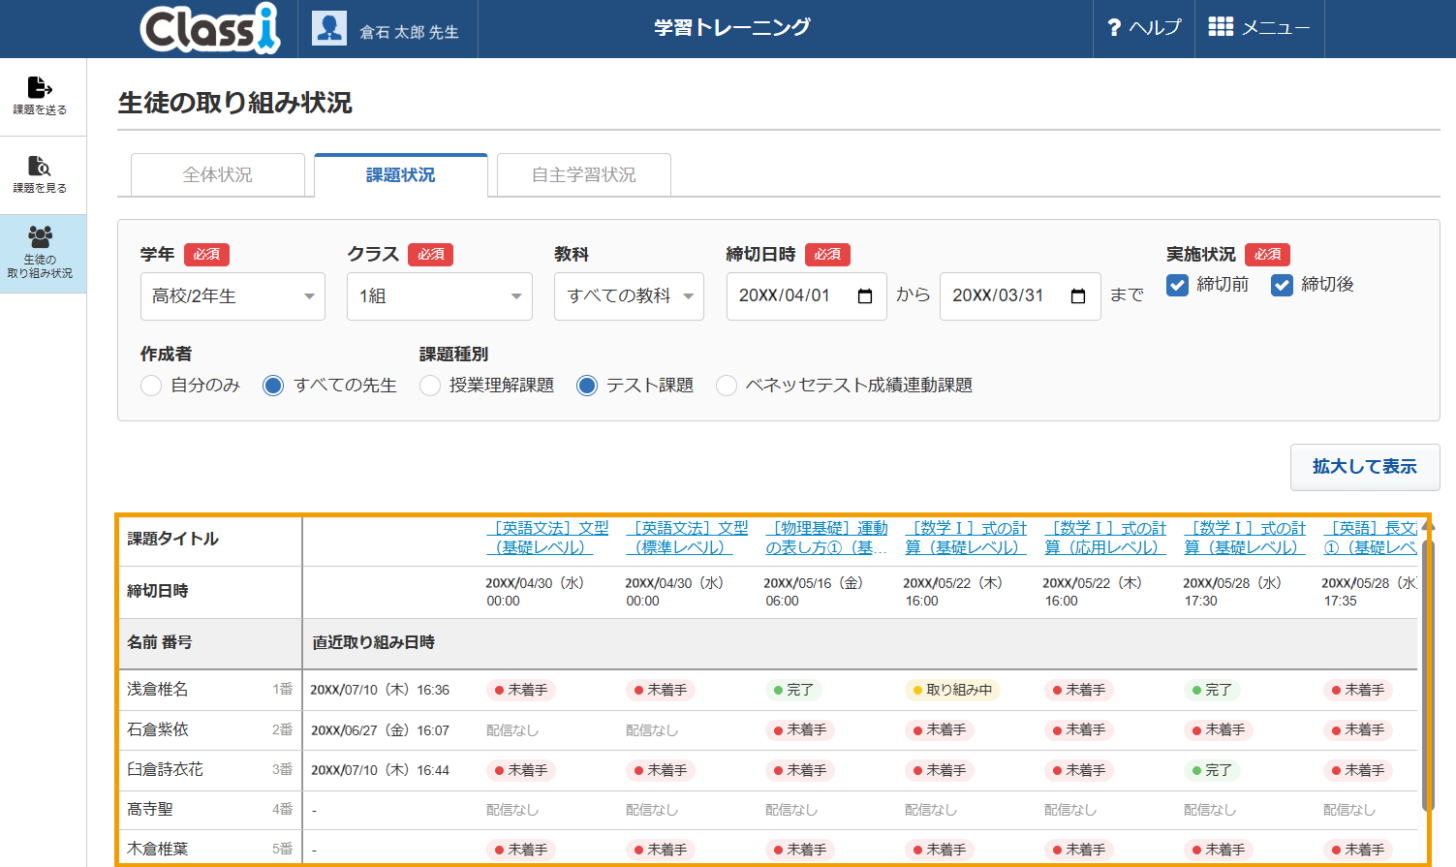Select the テスト課題 radio button

tap(587, 386)
